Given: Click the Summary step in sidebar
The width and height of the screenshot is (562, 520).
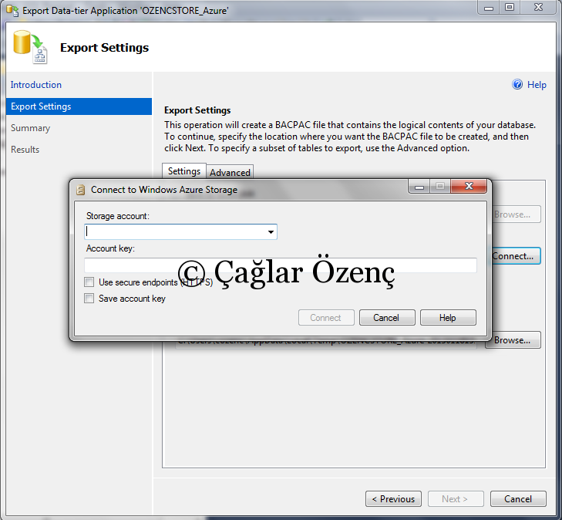Looking at the screenshot, I should point(31,128).
